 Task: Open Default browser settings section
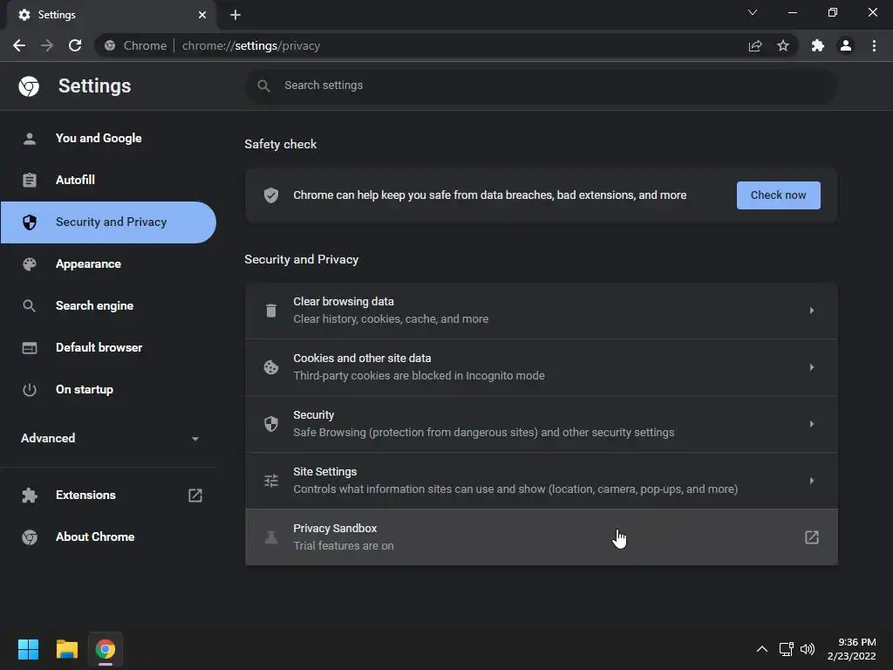click(x=108, y=347)
